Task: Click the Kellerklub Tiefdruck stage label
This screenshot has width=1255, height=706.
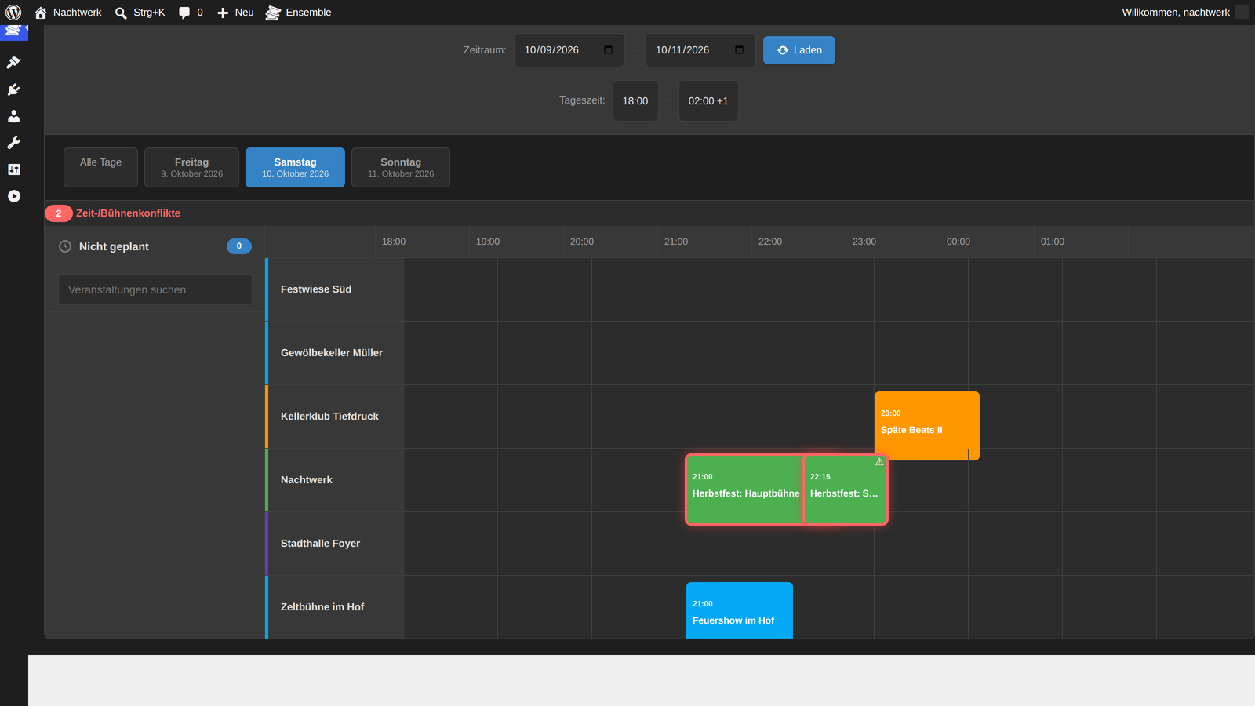Action: click(329, 417)
